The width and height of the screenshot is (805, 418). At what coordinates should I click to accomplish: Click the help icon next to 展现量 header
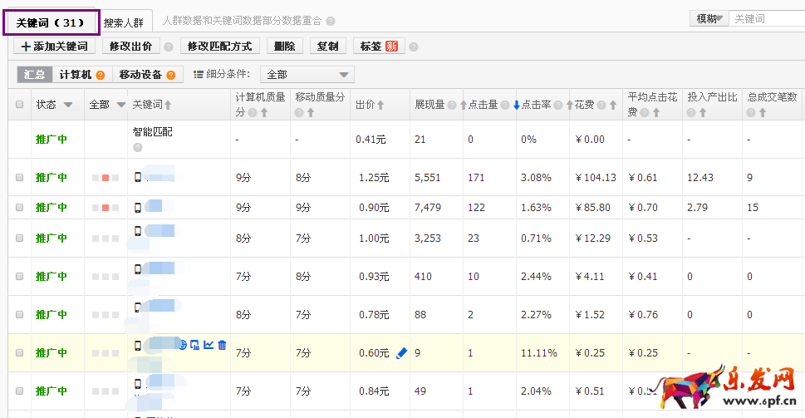pos(452,106)
